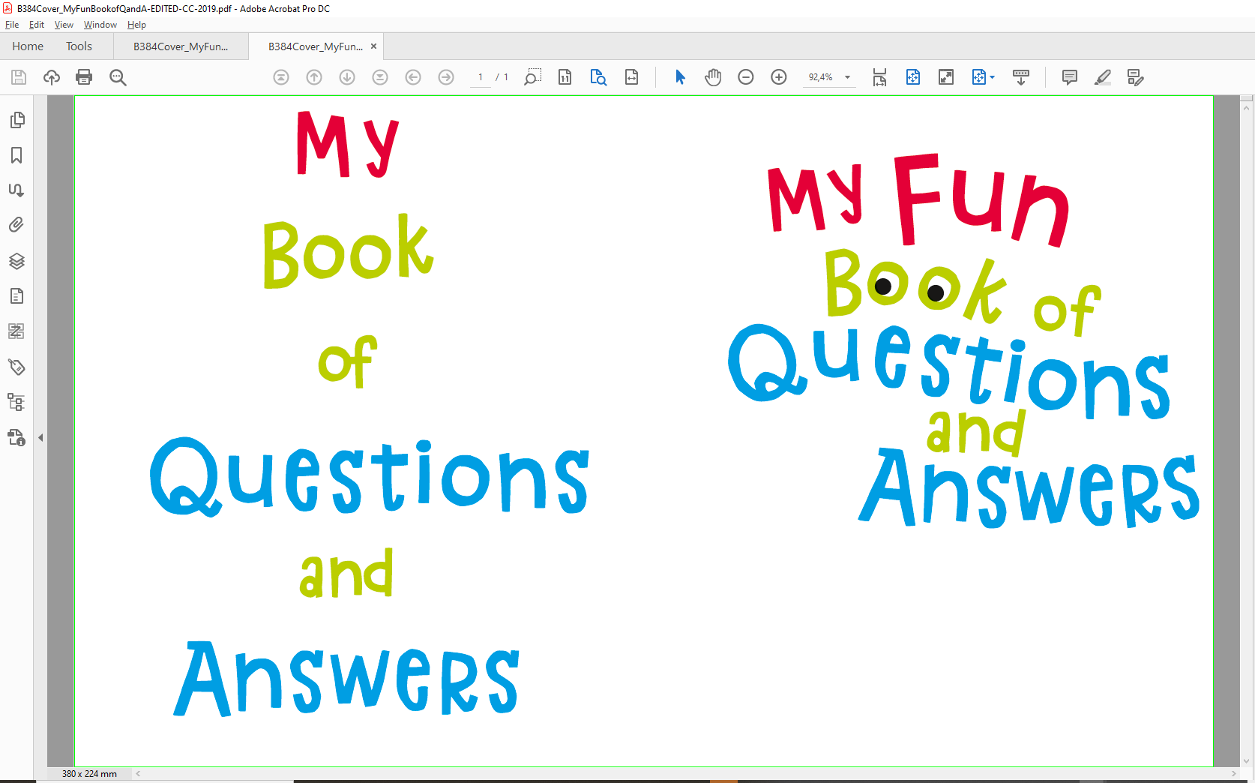Zoom out with the minus button
The width and height of the screenshot is (1255, 783).
pos(746,77)
